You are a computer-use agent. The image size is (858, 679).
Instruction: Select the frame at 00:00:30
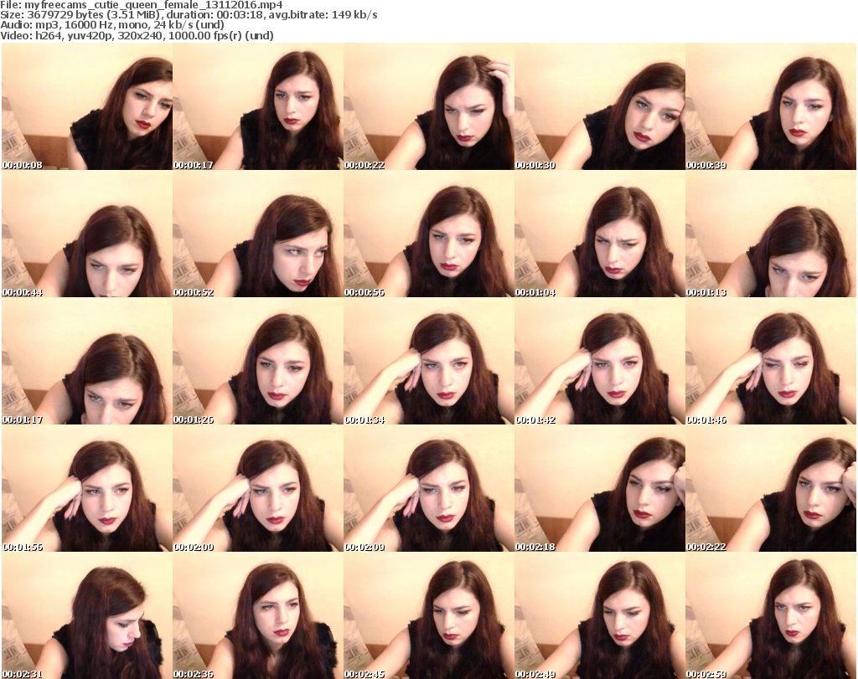(600, 106)
